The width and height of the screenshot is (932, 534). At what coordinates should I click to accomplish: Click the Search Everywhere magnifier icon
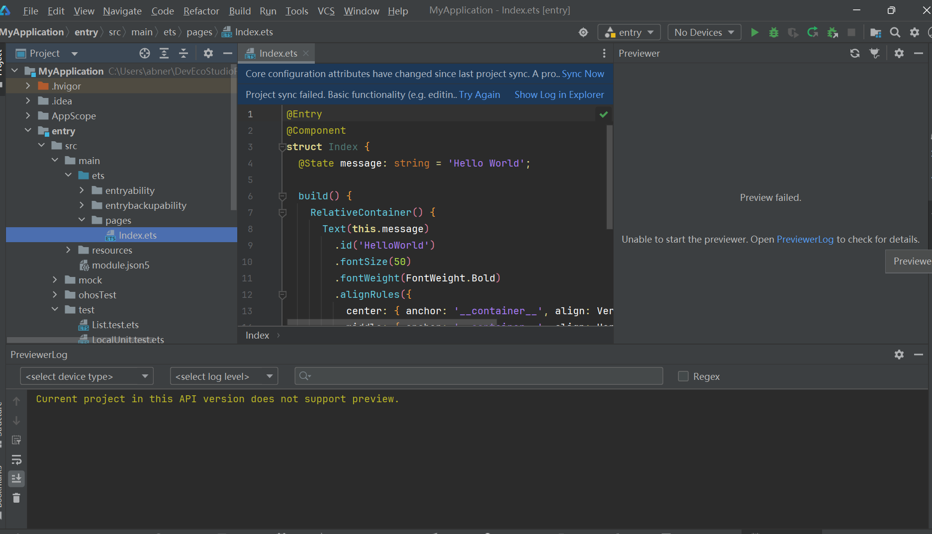(x=895, y=32)
